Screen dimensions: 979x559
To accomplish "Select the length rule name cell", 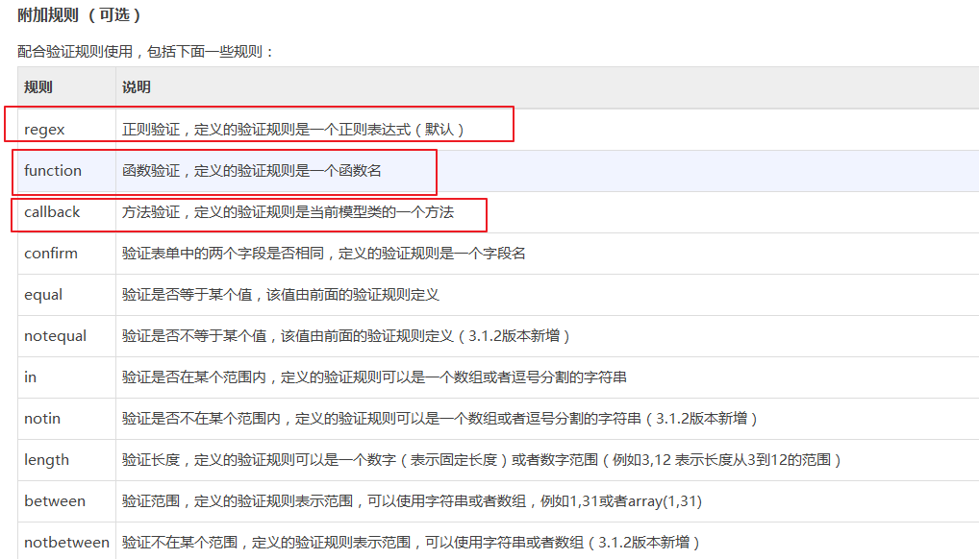I will [46, 460].
